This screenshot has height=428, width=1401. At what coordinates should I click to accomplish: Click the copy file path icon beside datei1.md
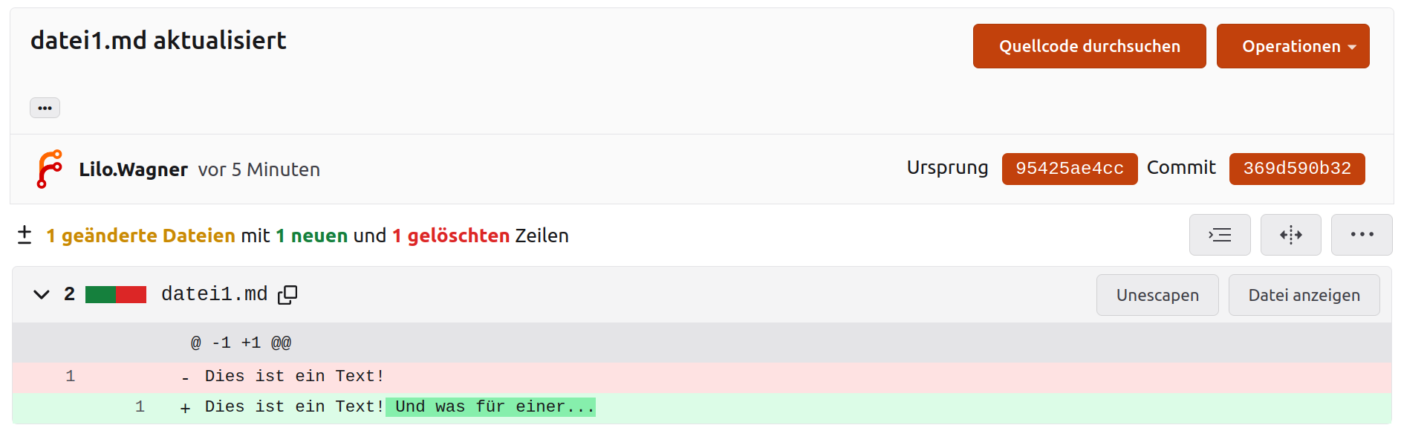point(287,295)
